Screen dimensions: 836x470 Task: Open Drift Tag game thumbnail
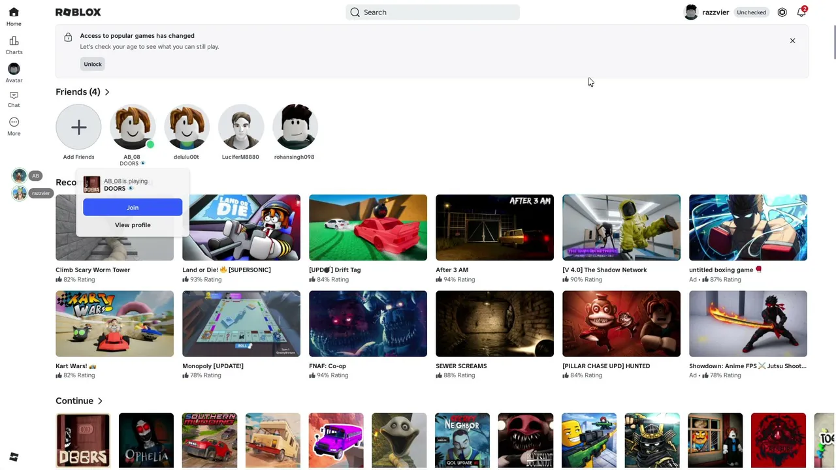tap(368, 227)
